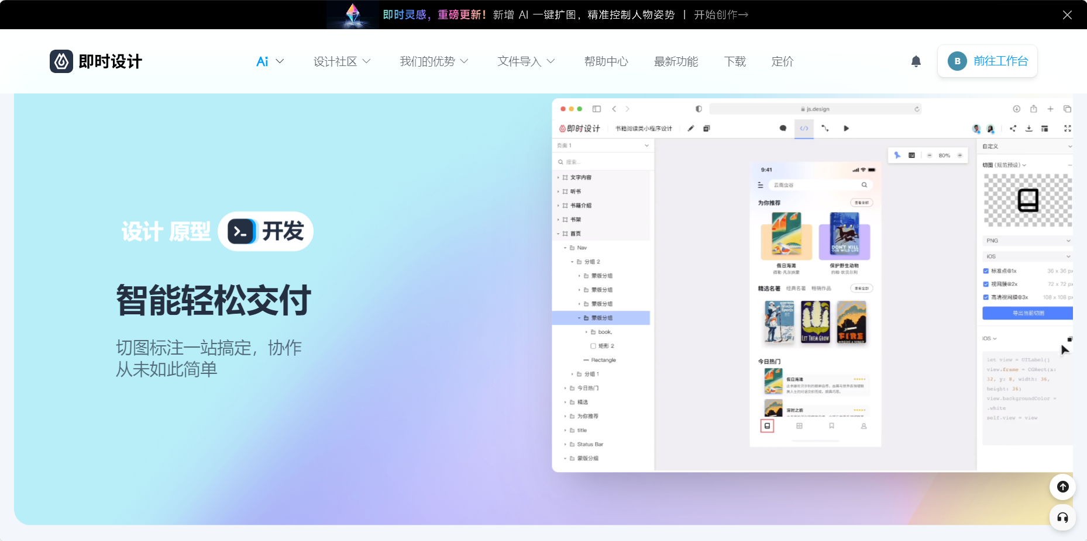Uncheck the 视网膜@2x checkbox

(986, 284)
